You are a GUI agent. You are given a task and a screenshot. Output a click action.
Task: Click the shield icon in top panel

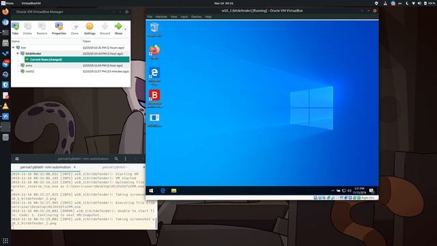point(376,3)
